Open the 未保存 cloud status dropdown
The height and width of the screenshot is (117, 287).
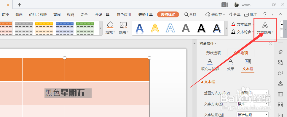pyautogui.click(x=215, y=14)
